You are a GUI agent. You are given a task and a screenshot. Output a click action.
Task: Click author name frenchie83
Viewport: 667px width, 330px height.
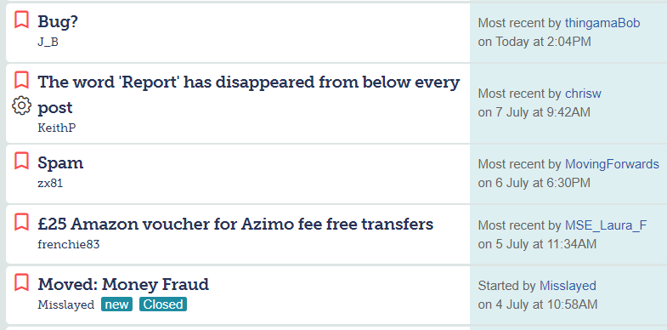(69, 244)
